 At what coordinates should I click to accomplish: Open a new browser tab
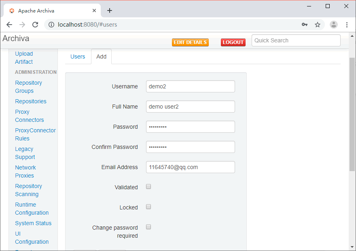[110, 10]
